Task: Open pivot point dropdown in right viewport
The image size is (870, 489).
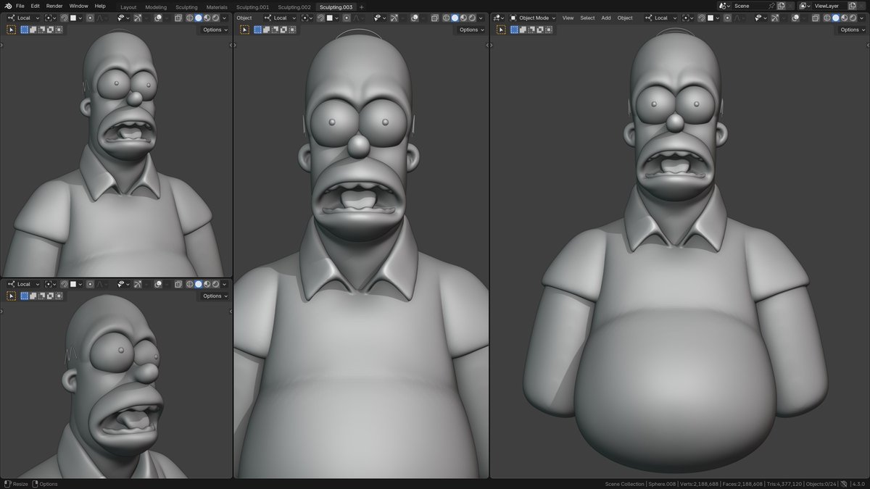Action: (689, 17)
